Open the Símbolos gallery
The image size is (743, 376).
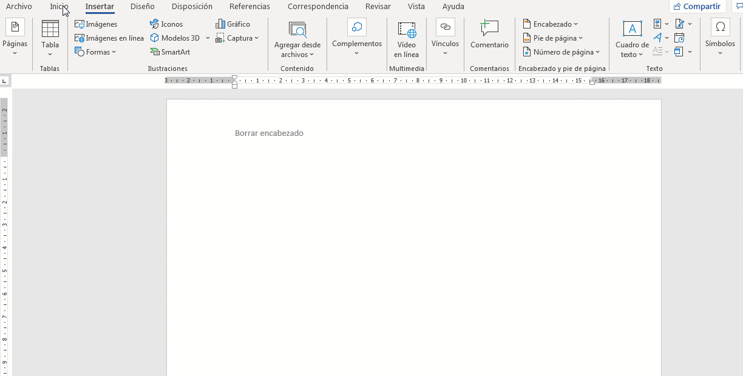(x=720, y=38)
